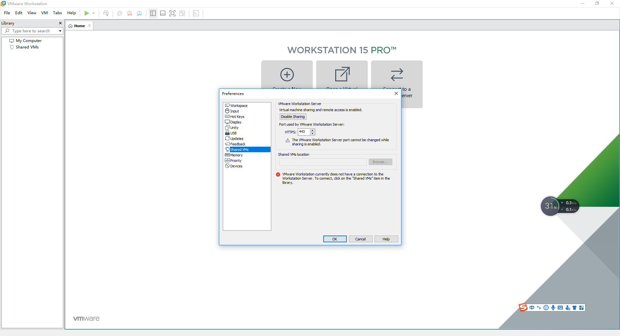Click Cancel in Preferences dialog

[361, 239]
